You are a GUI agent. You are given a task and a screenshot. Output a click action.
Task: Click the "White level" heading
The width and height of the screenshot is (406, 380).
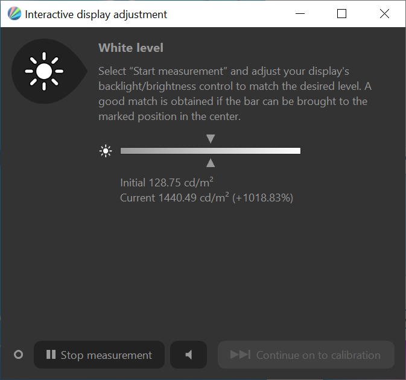tap(131, 48)
